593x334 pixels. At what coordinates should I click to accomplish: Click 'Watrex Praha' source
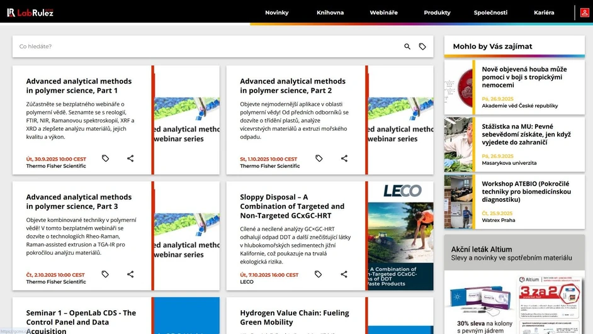click(499, 220)
